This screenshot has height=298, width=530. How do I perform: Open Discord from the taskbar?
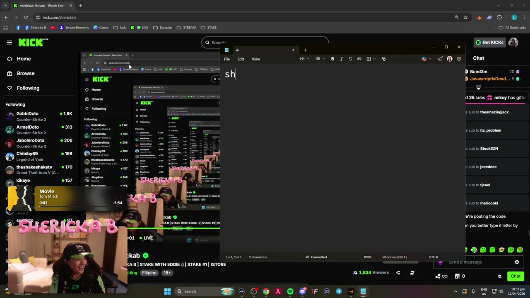coord(302,291)
